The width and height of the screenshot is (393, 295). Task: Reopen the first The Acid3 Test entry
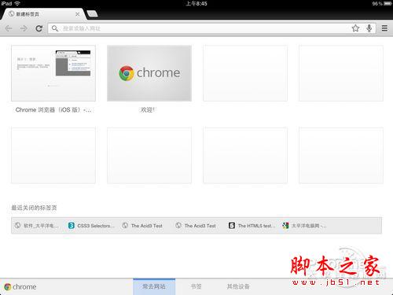click(142, 226)
